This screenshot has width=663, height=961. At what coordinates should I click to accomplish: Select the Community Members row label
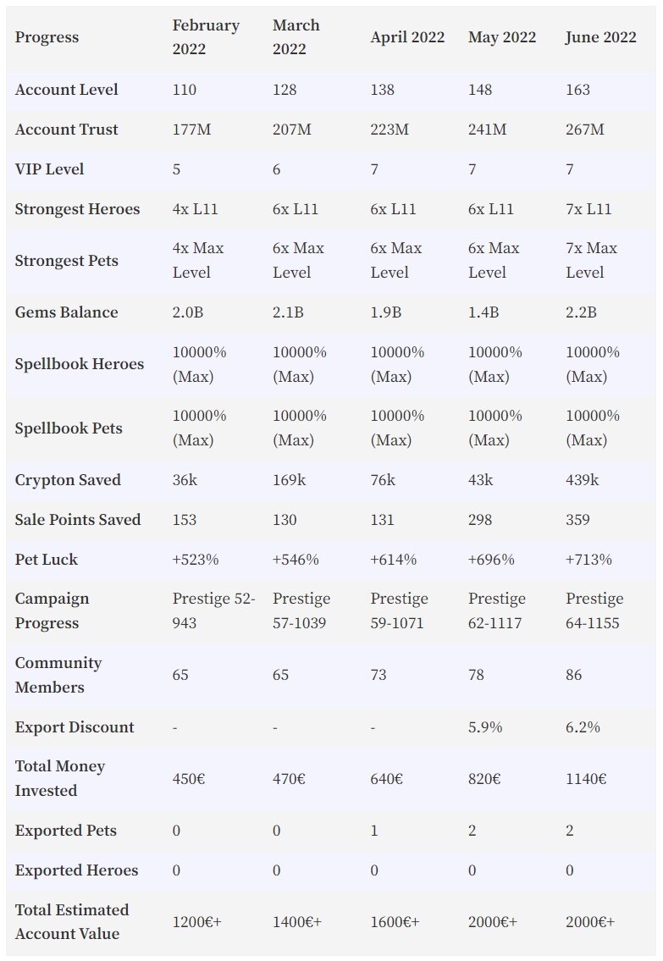[58, 675]
